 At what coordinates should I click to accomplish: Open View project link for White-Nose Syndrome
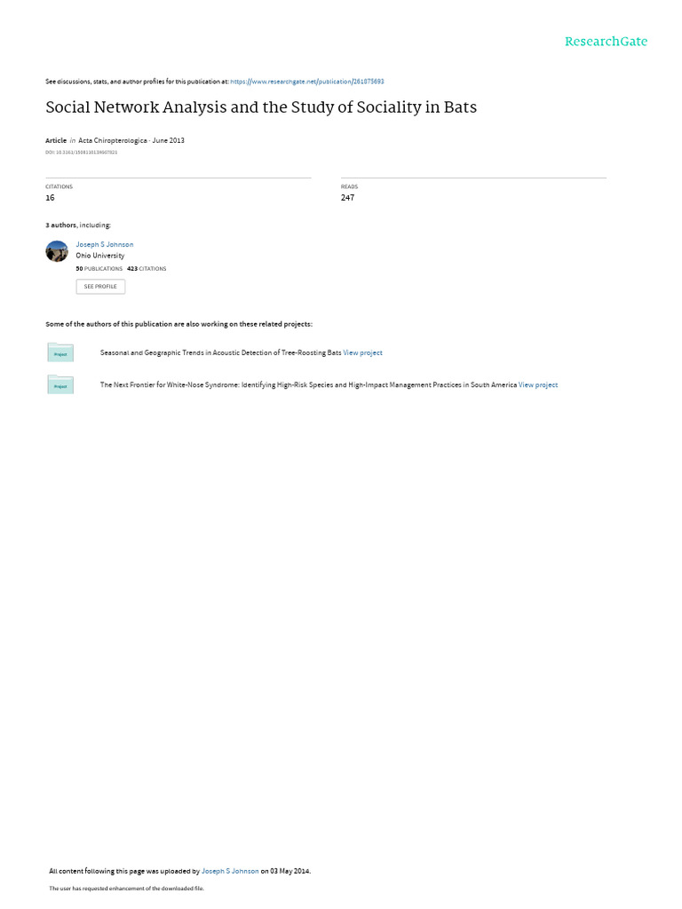[537, 385]
